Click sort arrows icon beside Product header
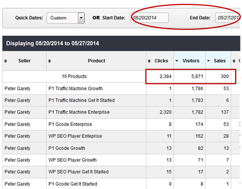Image resolution: width=242 pixels, height=189 pixels. coord(49,61)
